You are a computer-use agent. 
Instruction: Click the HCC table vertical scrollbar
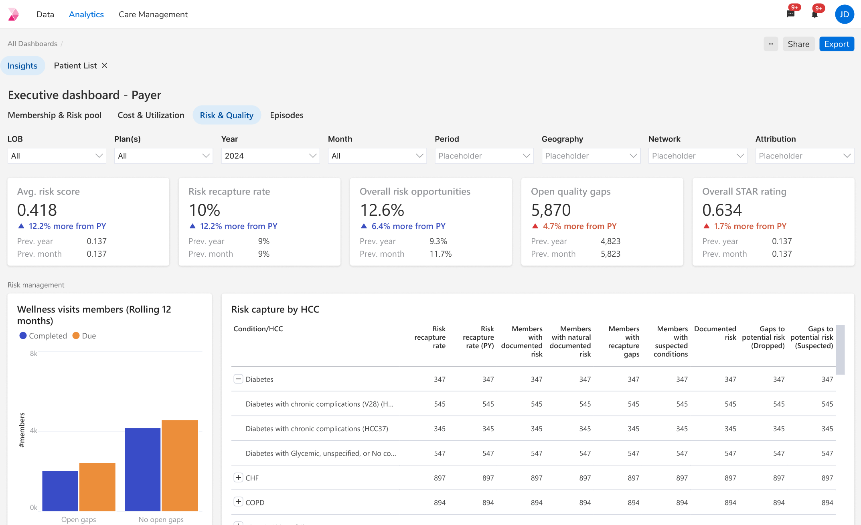pyautogui.click(x=840, y=350)
